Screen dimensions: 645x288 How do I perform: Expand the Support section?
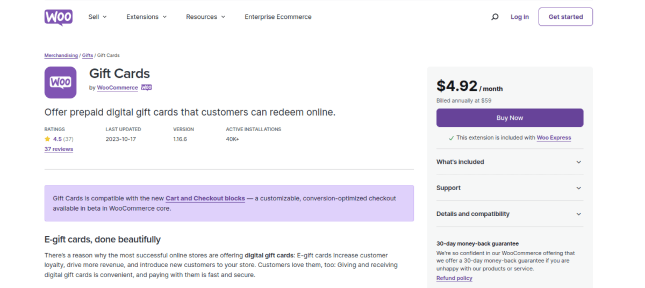[x=509, y=188]
